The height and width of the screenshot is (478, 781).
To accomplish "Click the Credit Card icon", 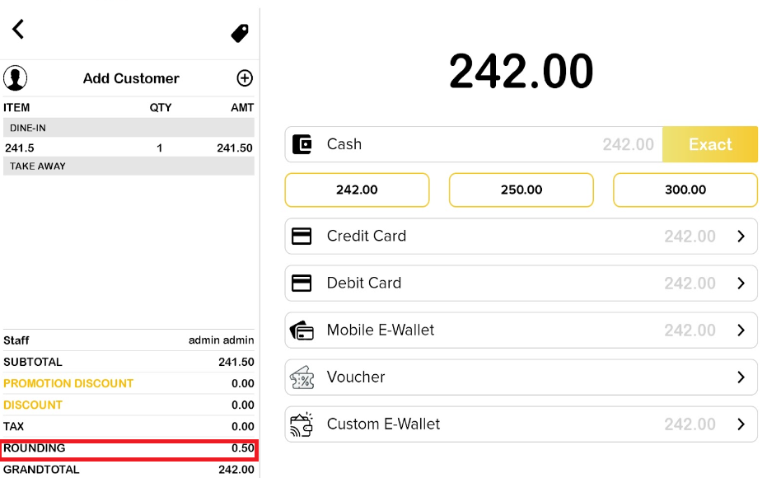I will coord(302,237).
